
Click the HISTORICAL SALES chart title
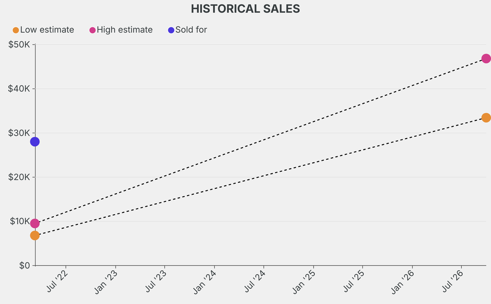tap(245, 9)
